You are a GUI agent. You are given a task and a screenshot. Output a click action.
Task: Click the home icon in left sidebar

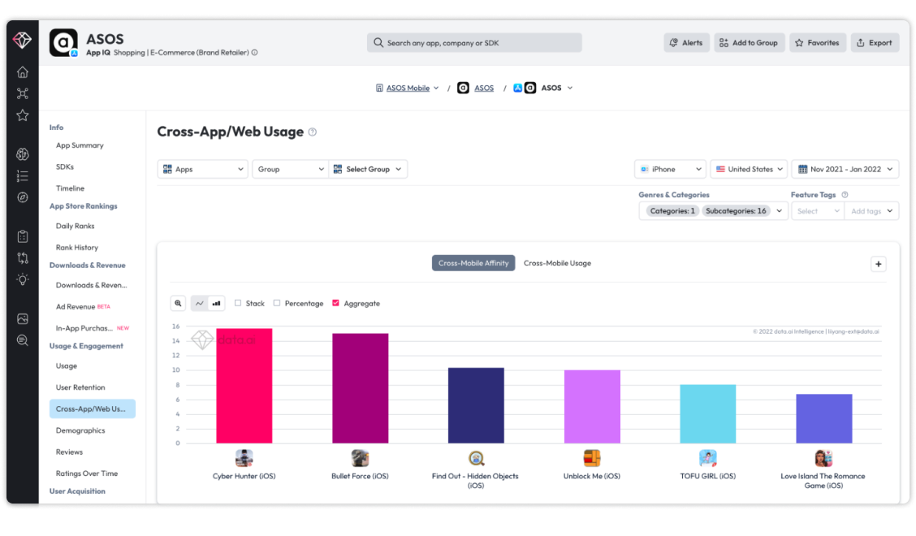pyautogui.click(x=23, y=72)
